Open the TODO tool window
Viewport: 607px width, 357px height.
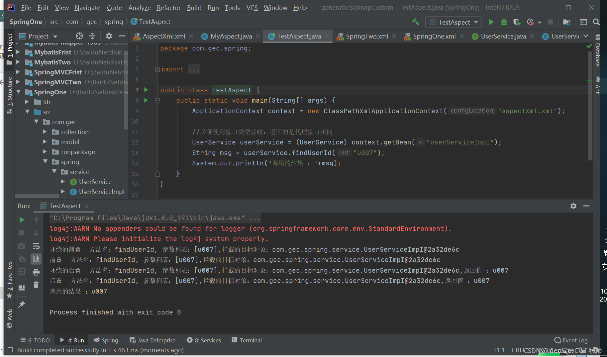pyautogui.click(x=35, y=340)
